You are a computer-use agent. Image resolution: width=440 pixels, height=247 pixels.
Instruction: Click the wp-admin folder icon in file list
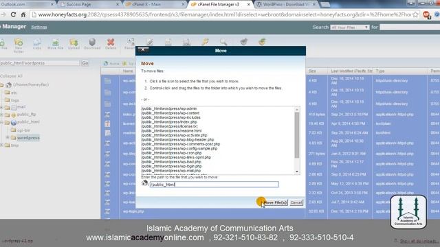pyautogui.click(x=108, y=81)
